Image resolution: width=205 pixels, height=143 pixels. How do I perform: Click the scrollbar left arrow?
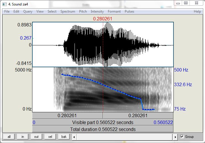point(74,137)
